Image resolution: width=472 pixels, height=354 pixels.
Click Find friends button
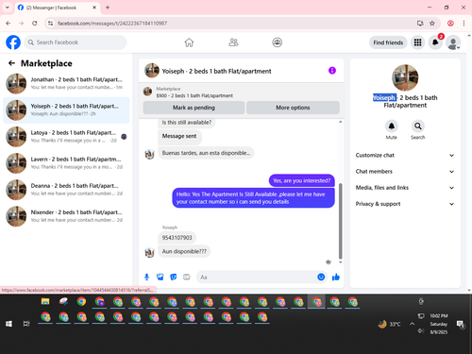click(x=388, y=42)
